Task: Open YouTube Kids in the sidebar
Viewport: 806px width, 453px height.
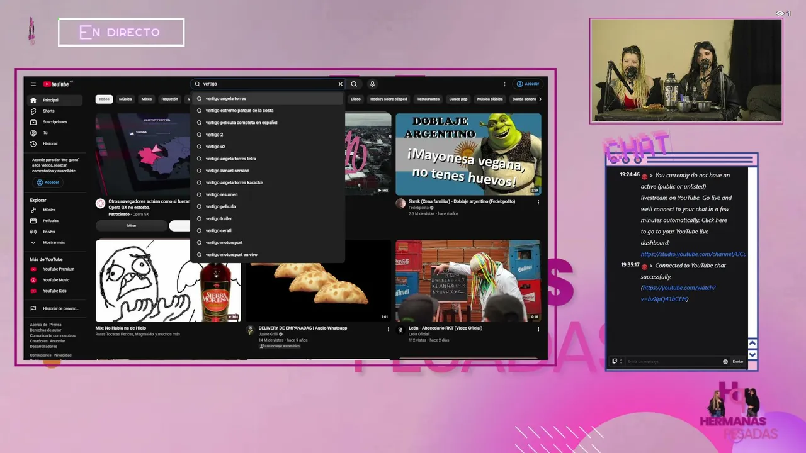Action: (x=55, y=291)
